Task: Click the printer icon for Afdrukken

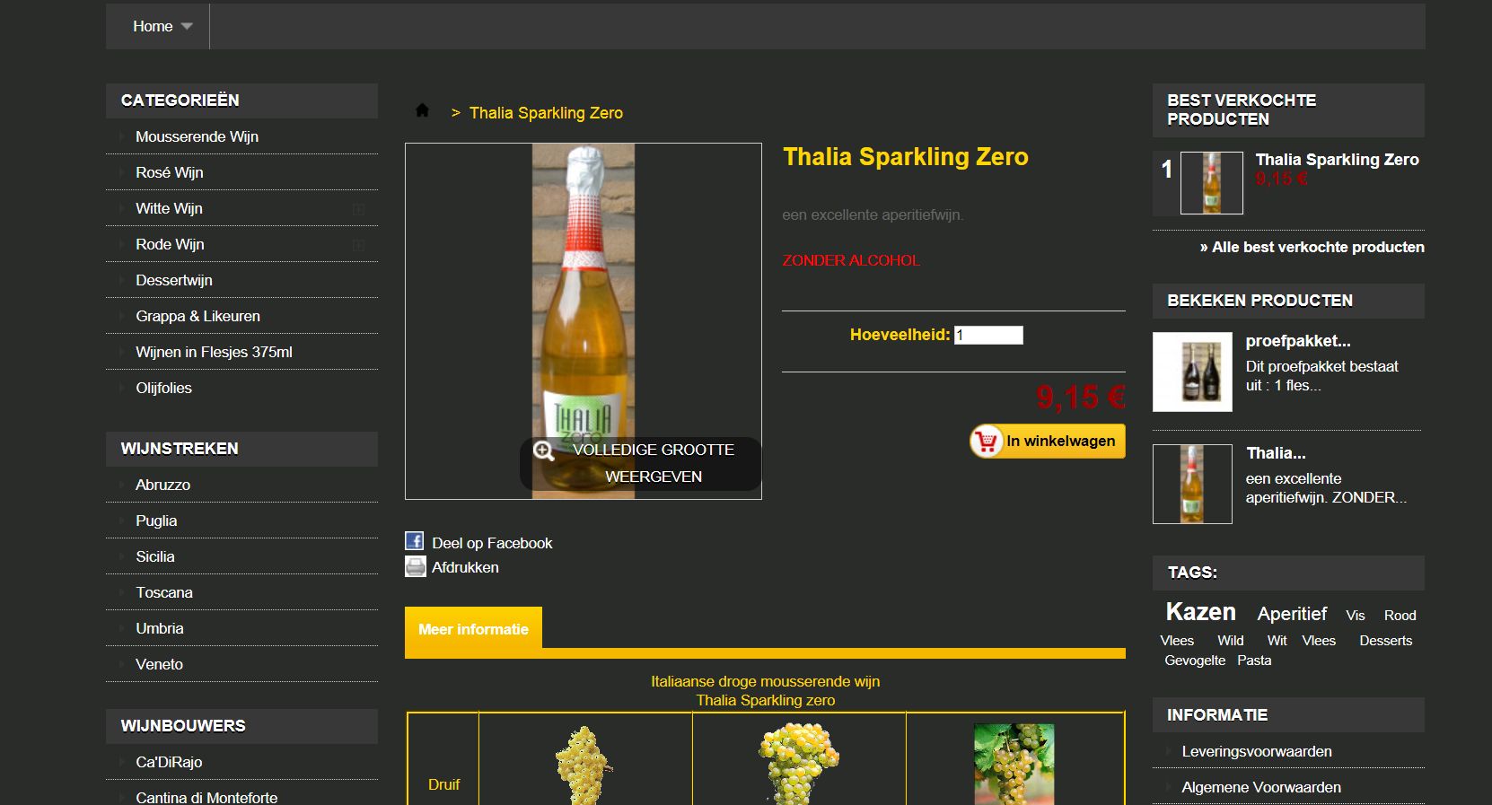Action: [415, 566]
